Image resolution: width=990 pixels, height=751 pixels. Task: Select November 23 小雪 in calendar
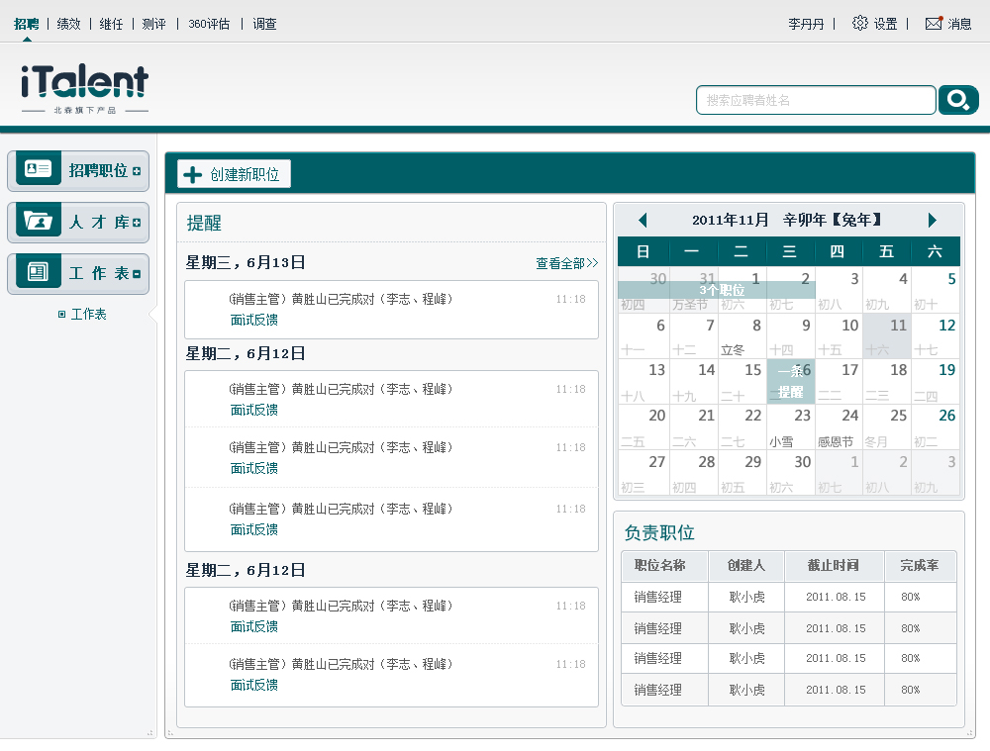tap(790, 426)
